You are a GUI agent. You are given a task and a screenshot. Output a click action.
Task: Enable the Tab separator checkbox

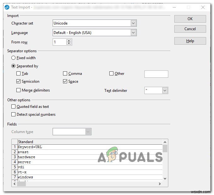pyautogui.click(x=18, y=74)
